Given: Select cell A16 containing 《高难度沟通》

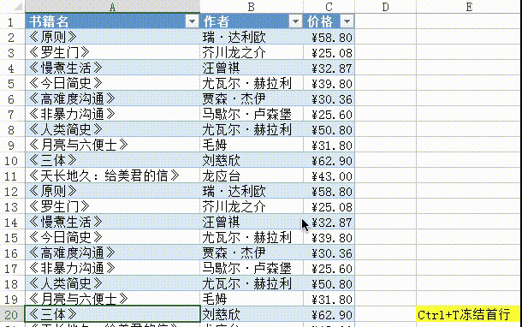Looking at the screenshot, I should click(x=112, y=253).
